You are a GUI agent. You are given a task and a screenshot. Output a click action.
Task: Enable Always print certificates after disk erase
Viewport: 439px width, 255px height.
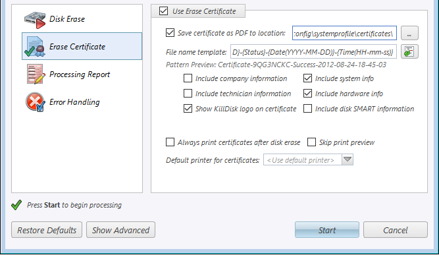tap(170, 142)
